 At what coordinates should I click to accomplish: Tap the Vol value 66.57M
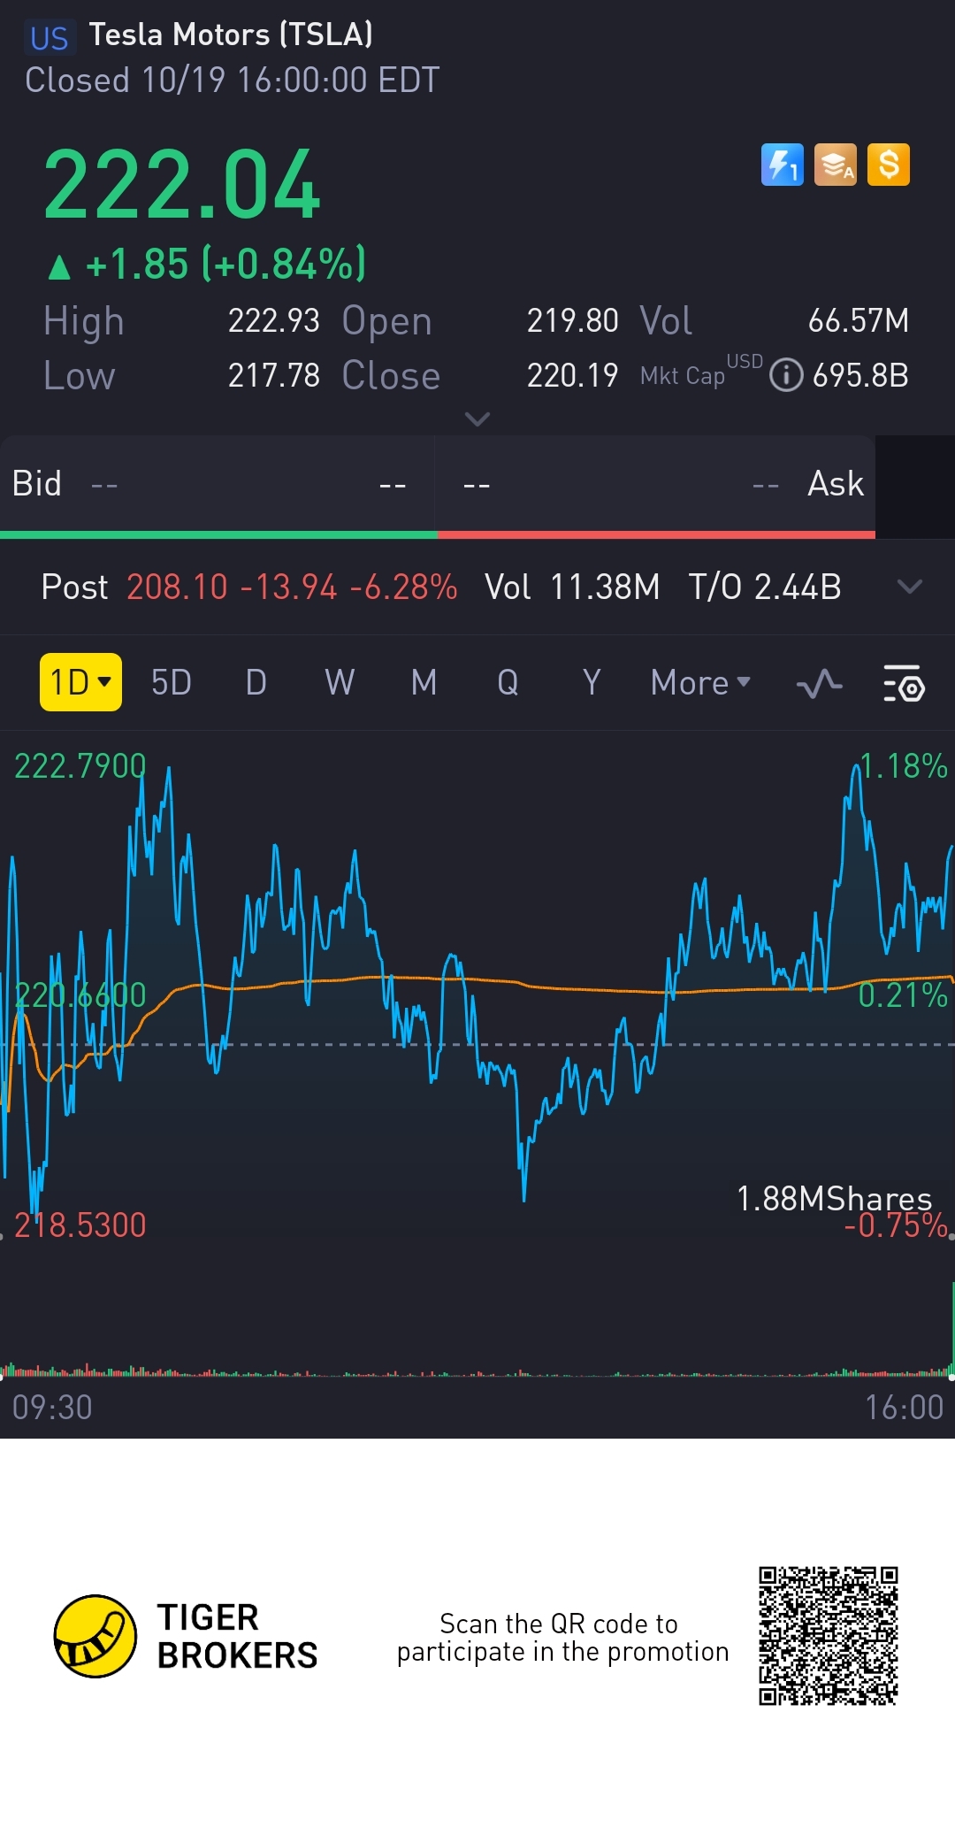tap(859, 320)
